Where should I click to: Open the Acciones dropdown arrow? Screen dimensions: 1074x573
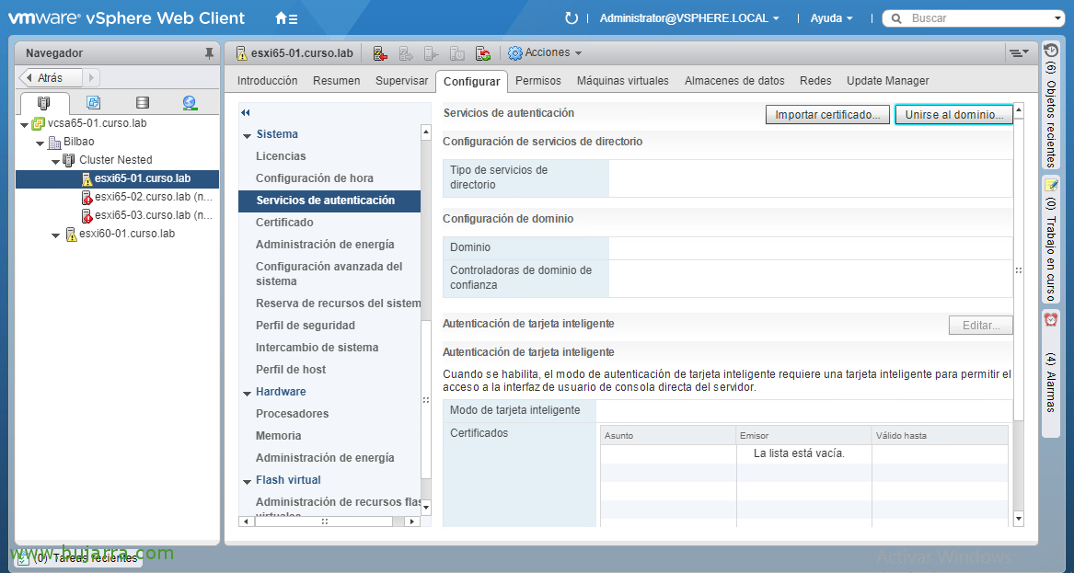[x=579, y=53]
